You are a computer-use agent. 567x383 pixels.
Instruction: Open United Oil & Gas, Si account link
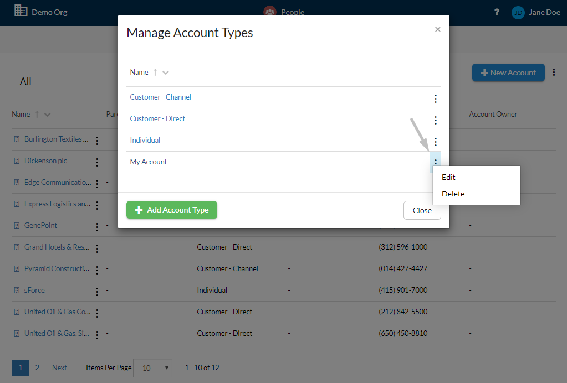click(57, 334)
